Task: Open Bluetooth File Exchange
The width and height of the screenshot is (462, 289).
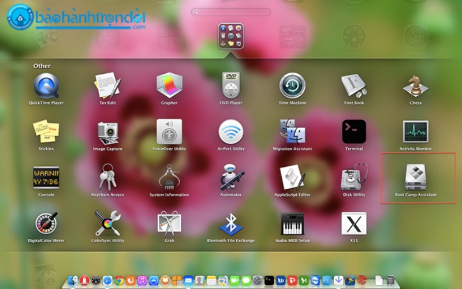Action: 230,223
